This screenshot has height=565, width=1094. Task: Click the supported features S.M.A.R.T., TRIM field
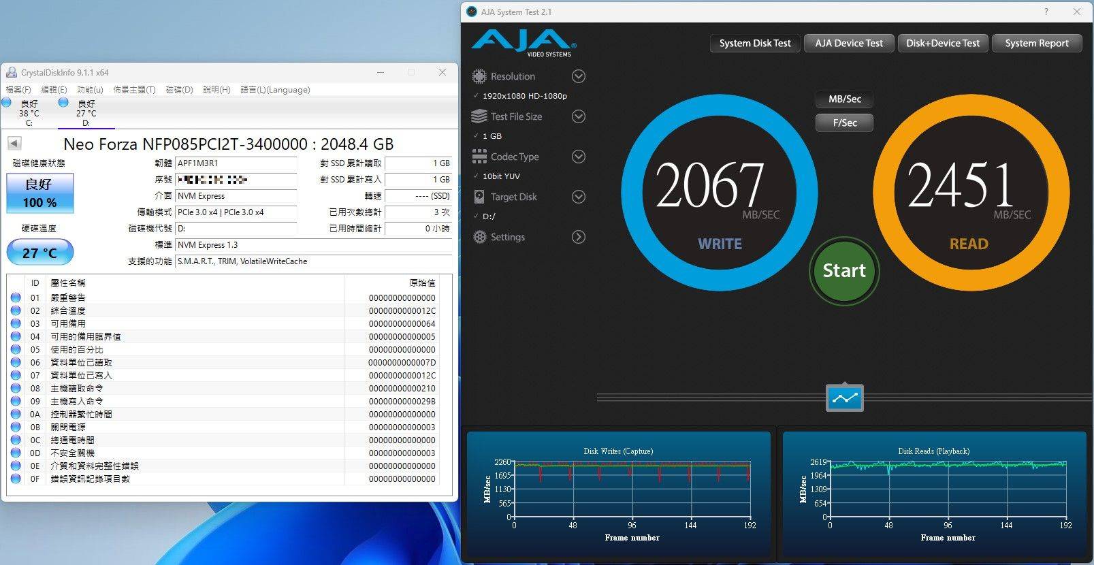[314, 261]
